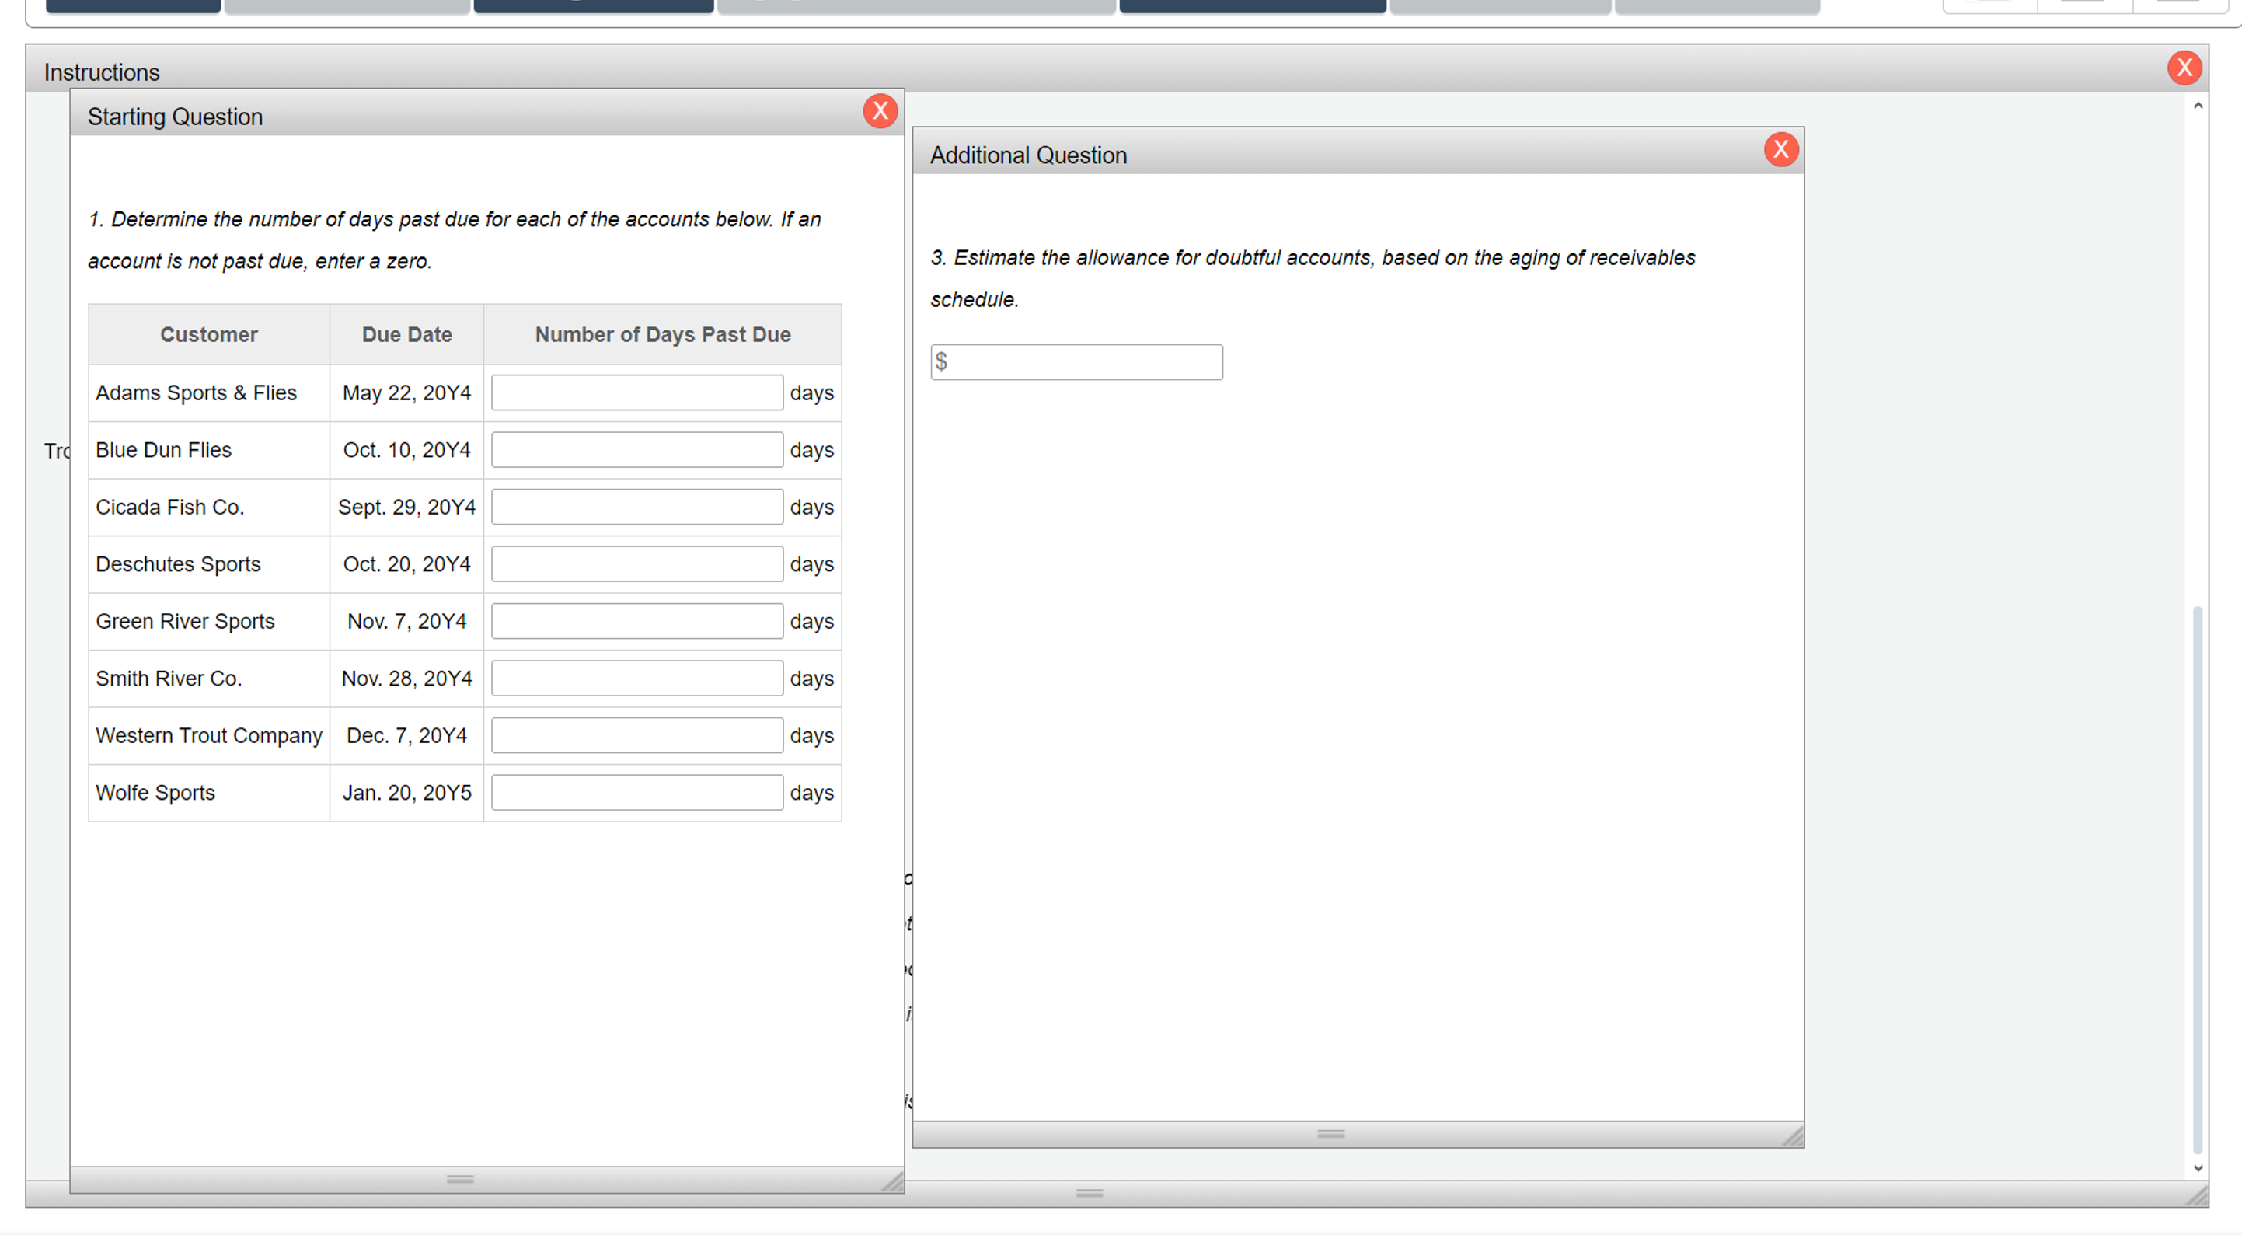2242x1235 pixels.
Task: Focus Adams Sports & Flies days field
Action: click(636, 393)
